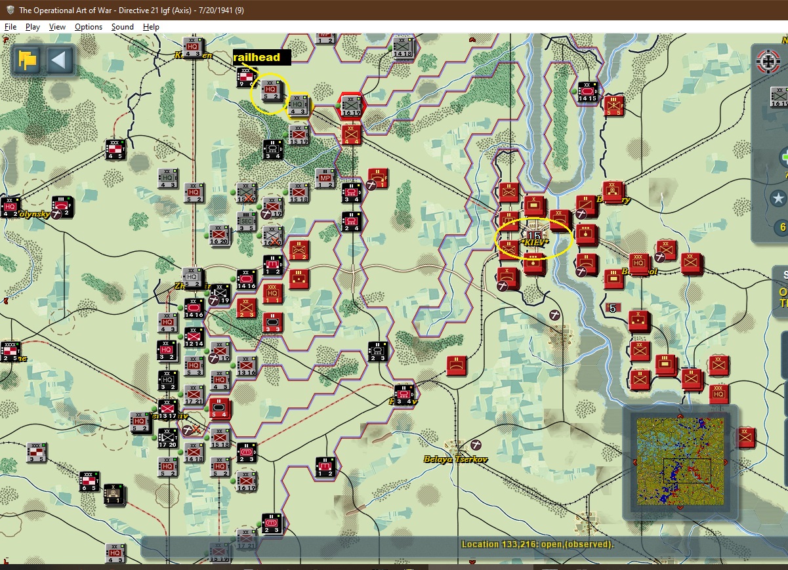Select the XXX 9-6 corps counter beside railhead label

[247, 77]
